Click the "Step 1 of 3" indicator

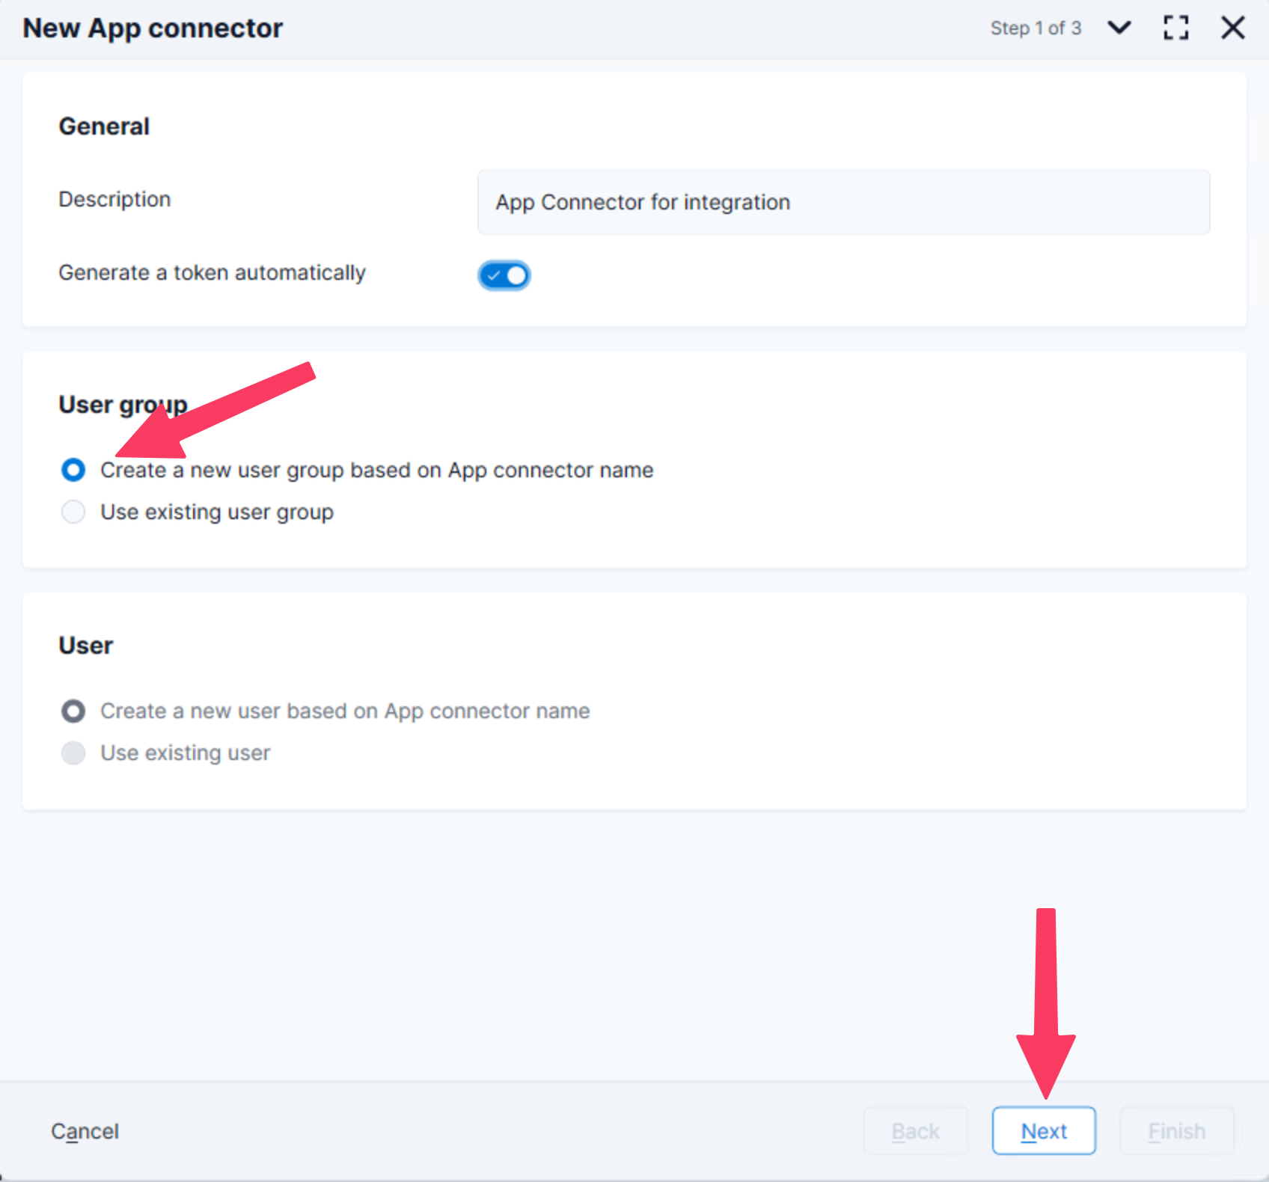[1036, 28]
